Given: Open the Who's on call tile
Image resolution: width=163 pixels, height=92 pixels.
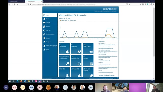Looking at the screenshot, I should point(76,61).
